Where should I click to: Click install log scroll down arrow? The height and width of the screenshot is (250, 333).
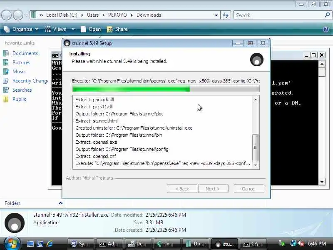click(256, 165)
